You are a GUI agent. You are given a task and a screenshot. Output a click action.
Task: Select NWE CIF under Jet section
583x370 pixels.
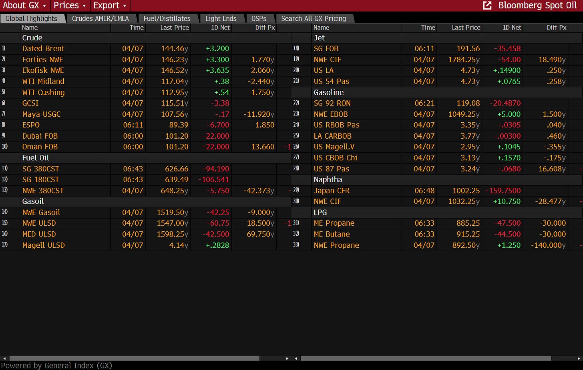pyautogui.click(x=437, y=60)
